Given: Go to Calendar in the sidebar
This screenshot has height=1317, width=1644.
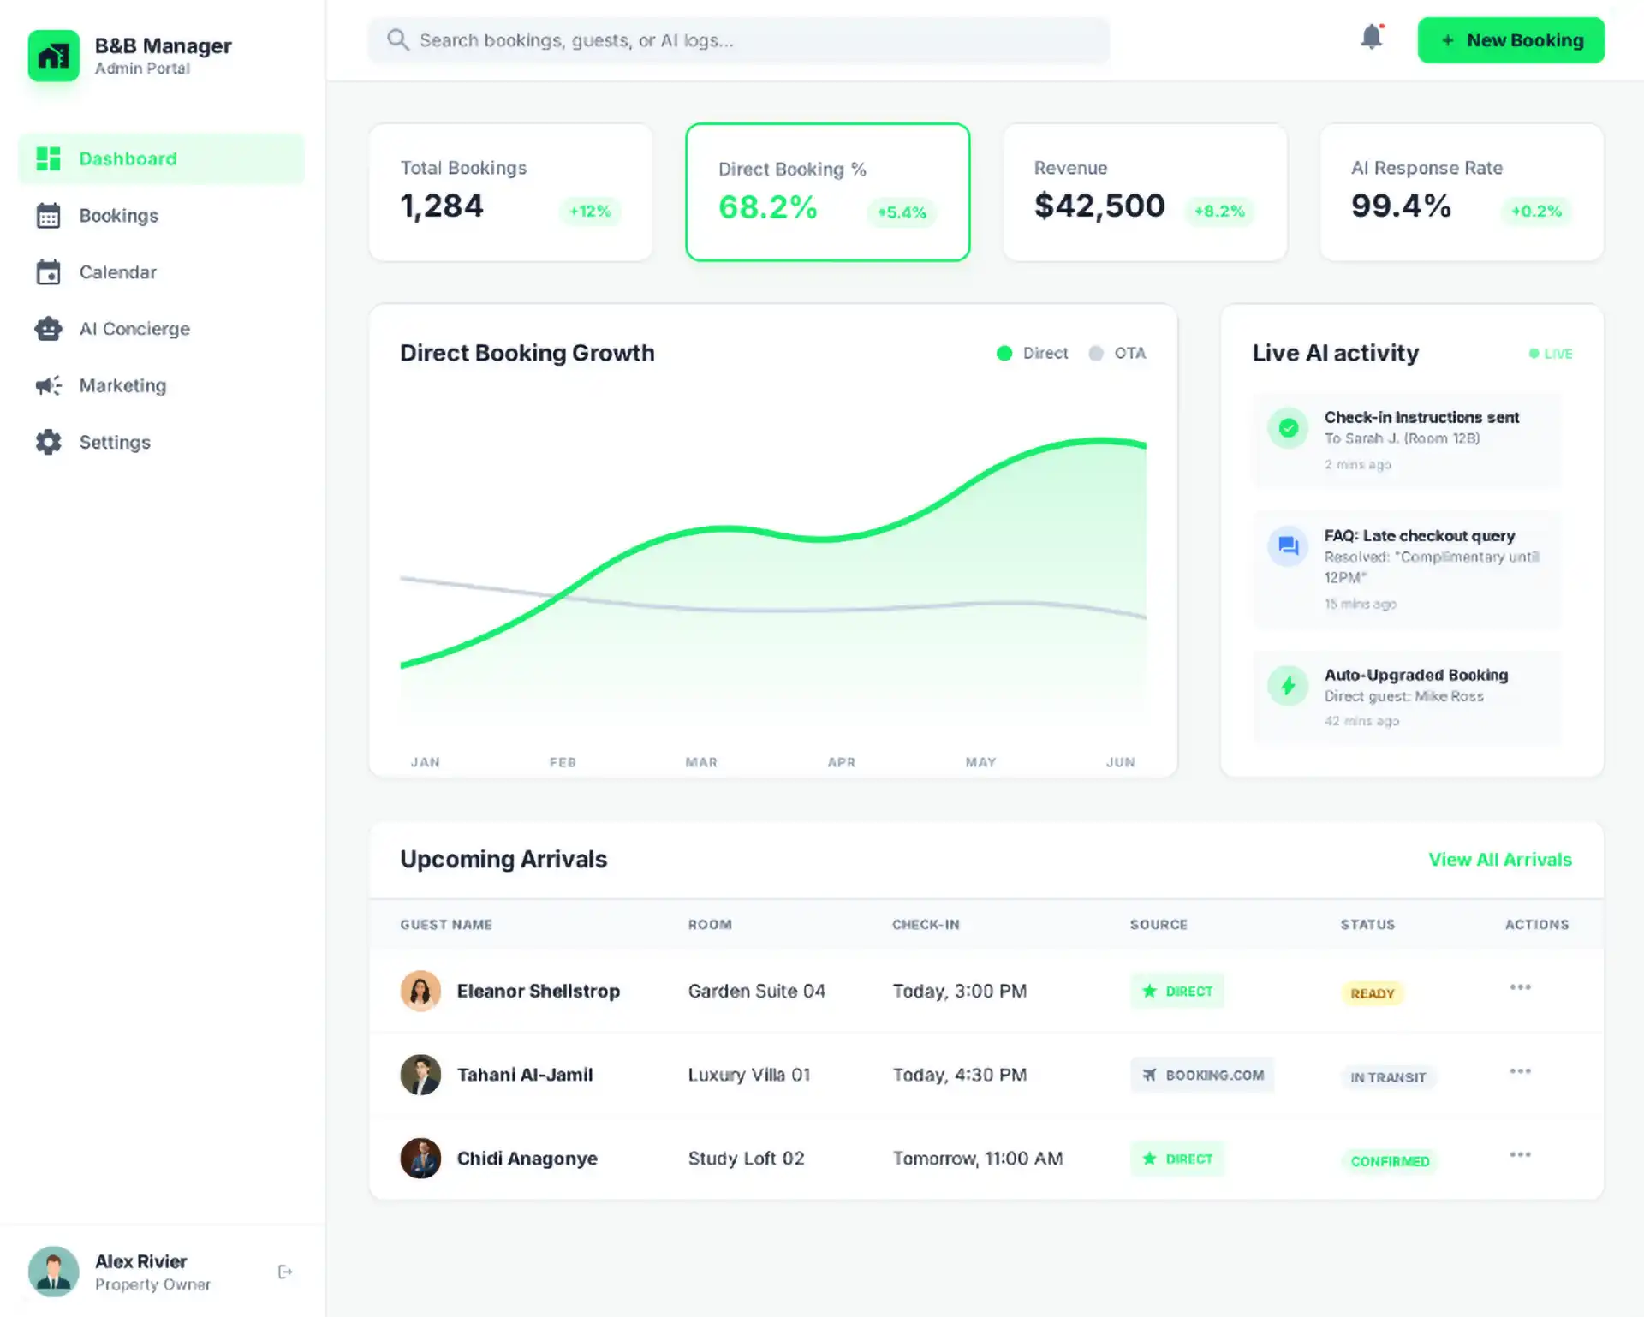Looking at the screenshot, I should click(x=117, y=272).
